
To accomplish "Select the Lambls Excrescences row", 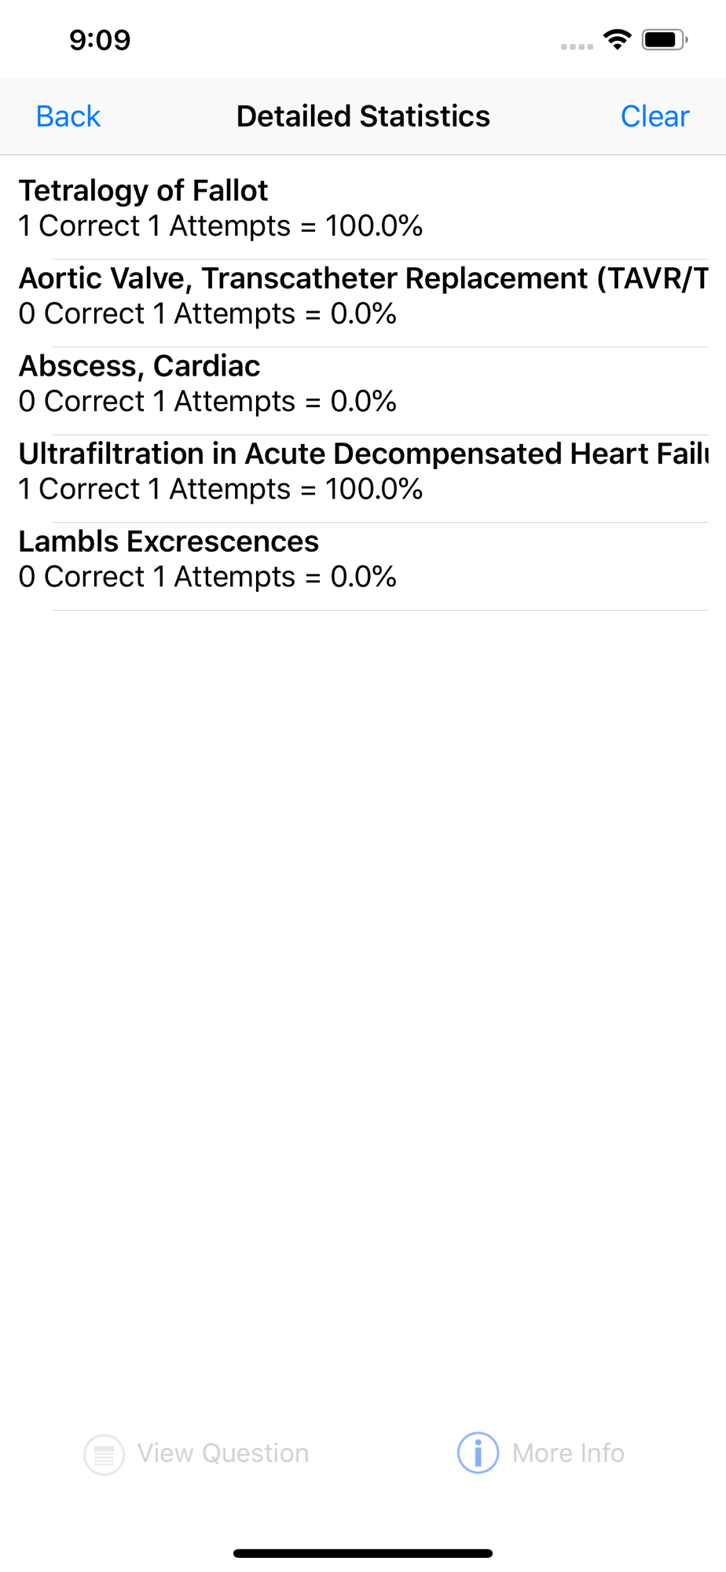I will click(x=363, y=559).
